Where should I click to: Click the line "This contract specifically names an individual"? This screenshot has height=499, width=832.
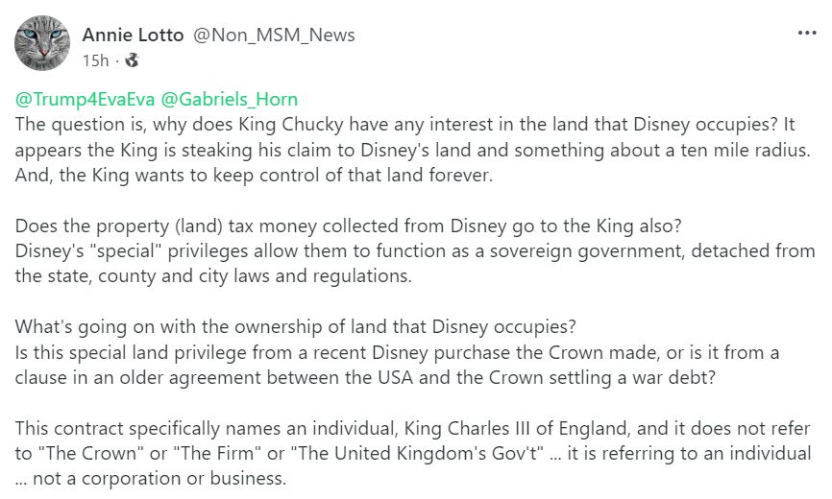coord(412,429)
